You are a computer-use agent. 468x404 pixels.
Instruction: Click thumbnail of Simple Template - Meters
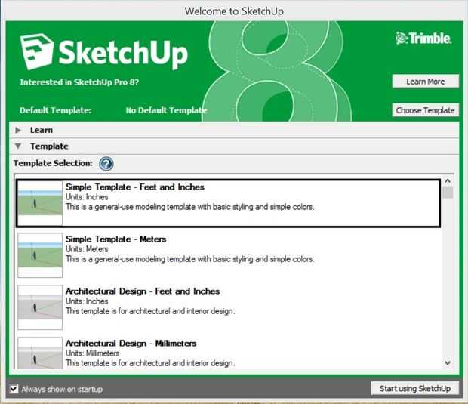40,255
